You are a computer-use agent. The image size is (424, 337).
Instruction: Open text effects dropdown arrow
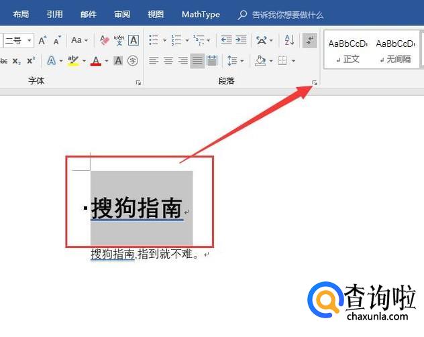pyautogui.click(x=61, y=61)
